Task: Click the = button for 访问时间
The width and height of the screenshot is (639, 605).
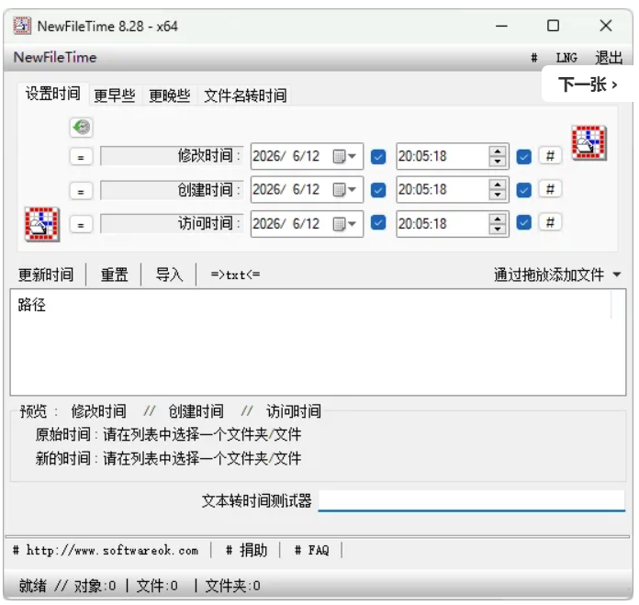Action: [x=81, y=224]
